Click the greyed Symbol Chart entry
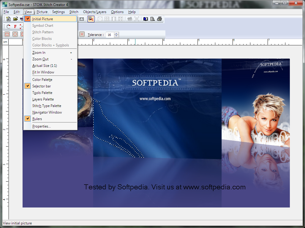This screenshot has height=228, width=305. (50, 26)
